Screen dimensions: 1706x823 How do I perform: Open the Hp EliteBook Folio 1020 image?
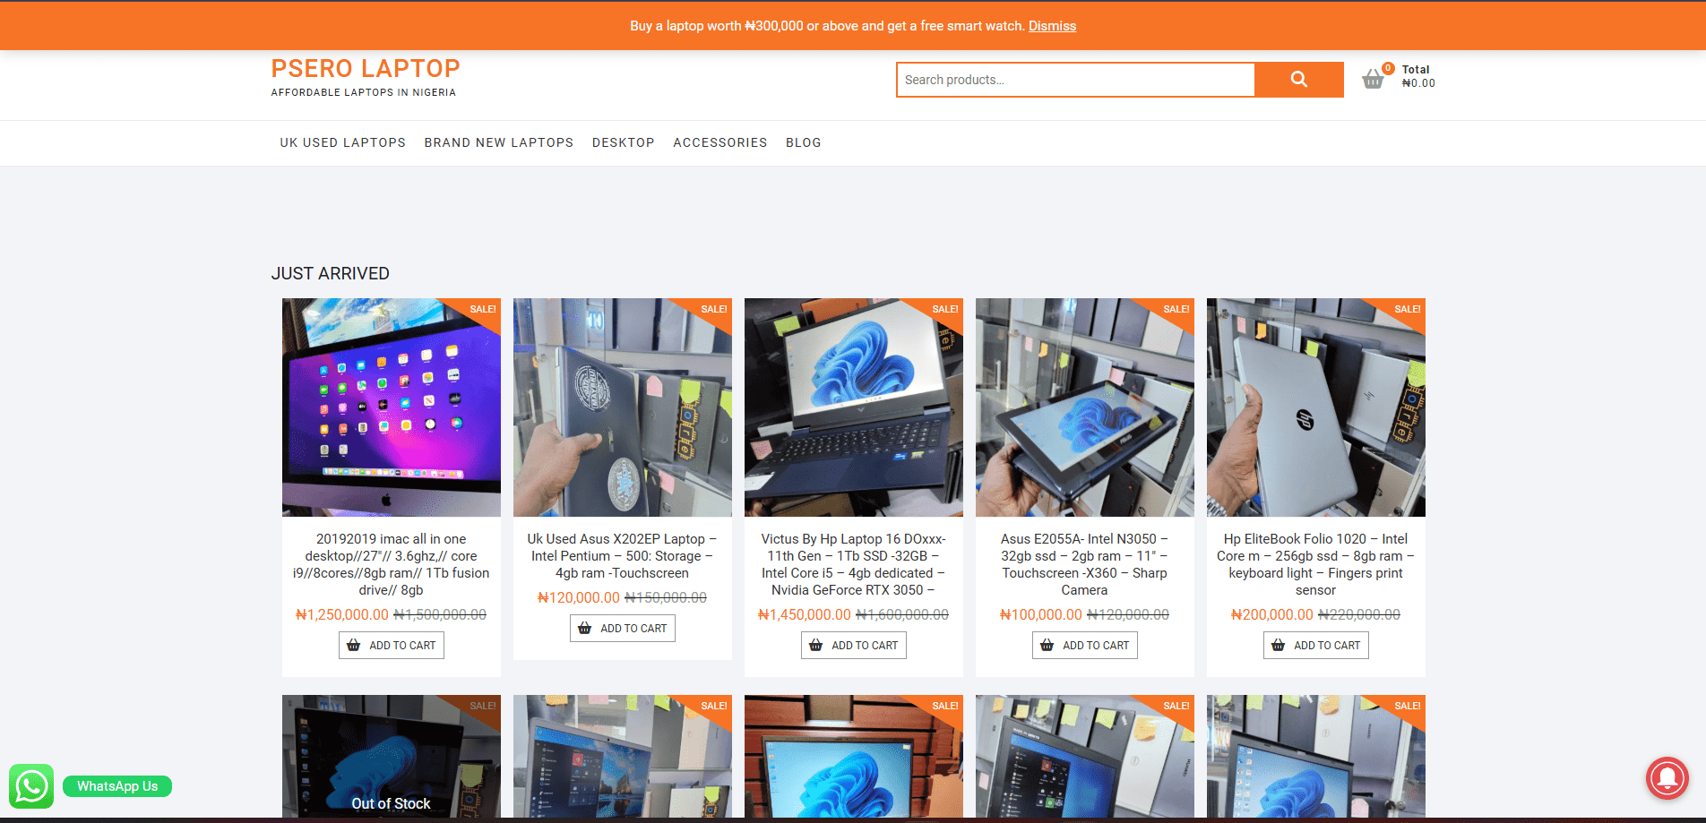1316,407
